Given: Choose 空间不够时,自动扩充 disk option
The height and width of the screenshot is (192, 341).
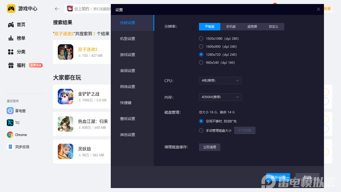Looking at the screenshot, I should [x=201, y=121].
